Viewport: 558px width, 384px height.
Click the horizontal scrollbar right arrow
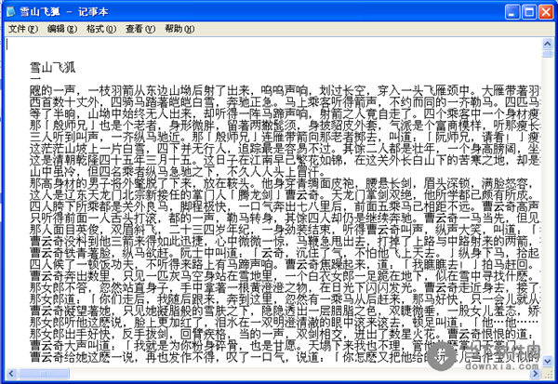coord(535,374)
